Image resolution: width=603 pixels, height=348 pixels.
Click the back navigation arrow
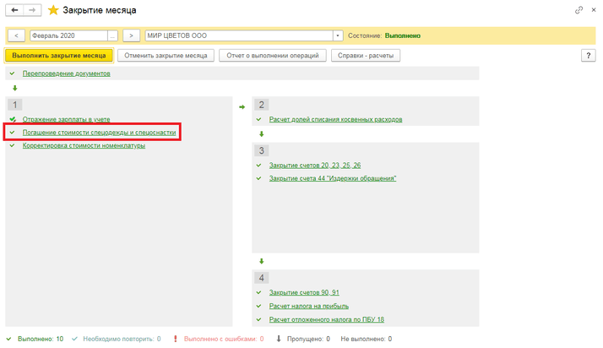coord(14,10)
